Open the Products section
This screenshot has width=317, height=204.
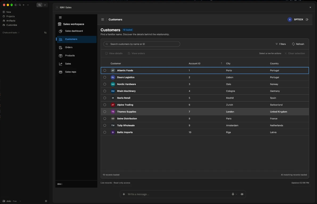[76, 56]
